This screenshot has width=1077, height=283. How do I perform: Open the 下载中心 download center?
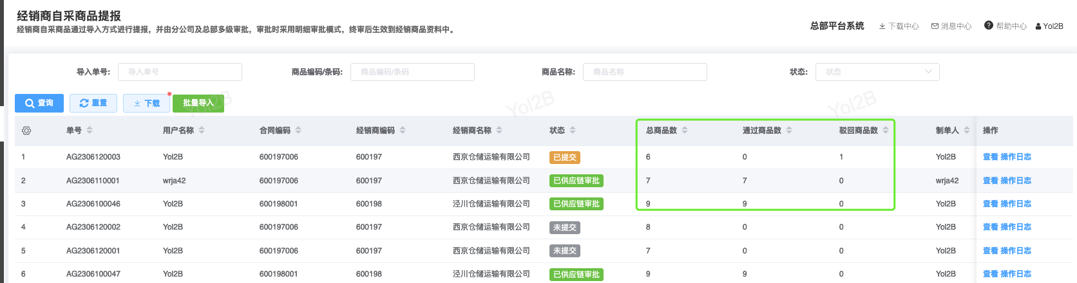point(899,26)
